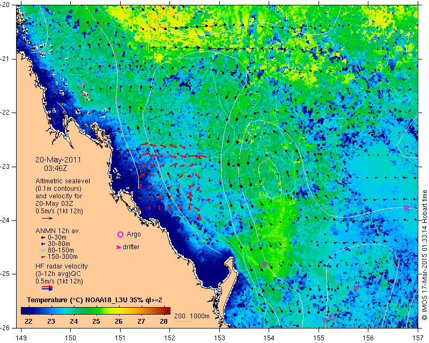Select the cyan 80-150m arrow legend icon
429x343 pixels.
coord(43,250)
